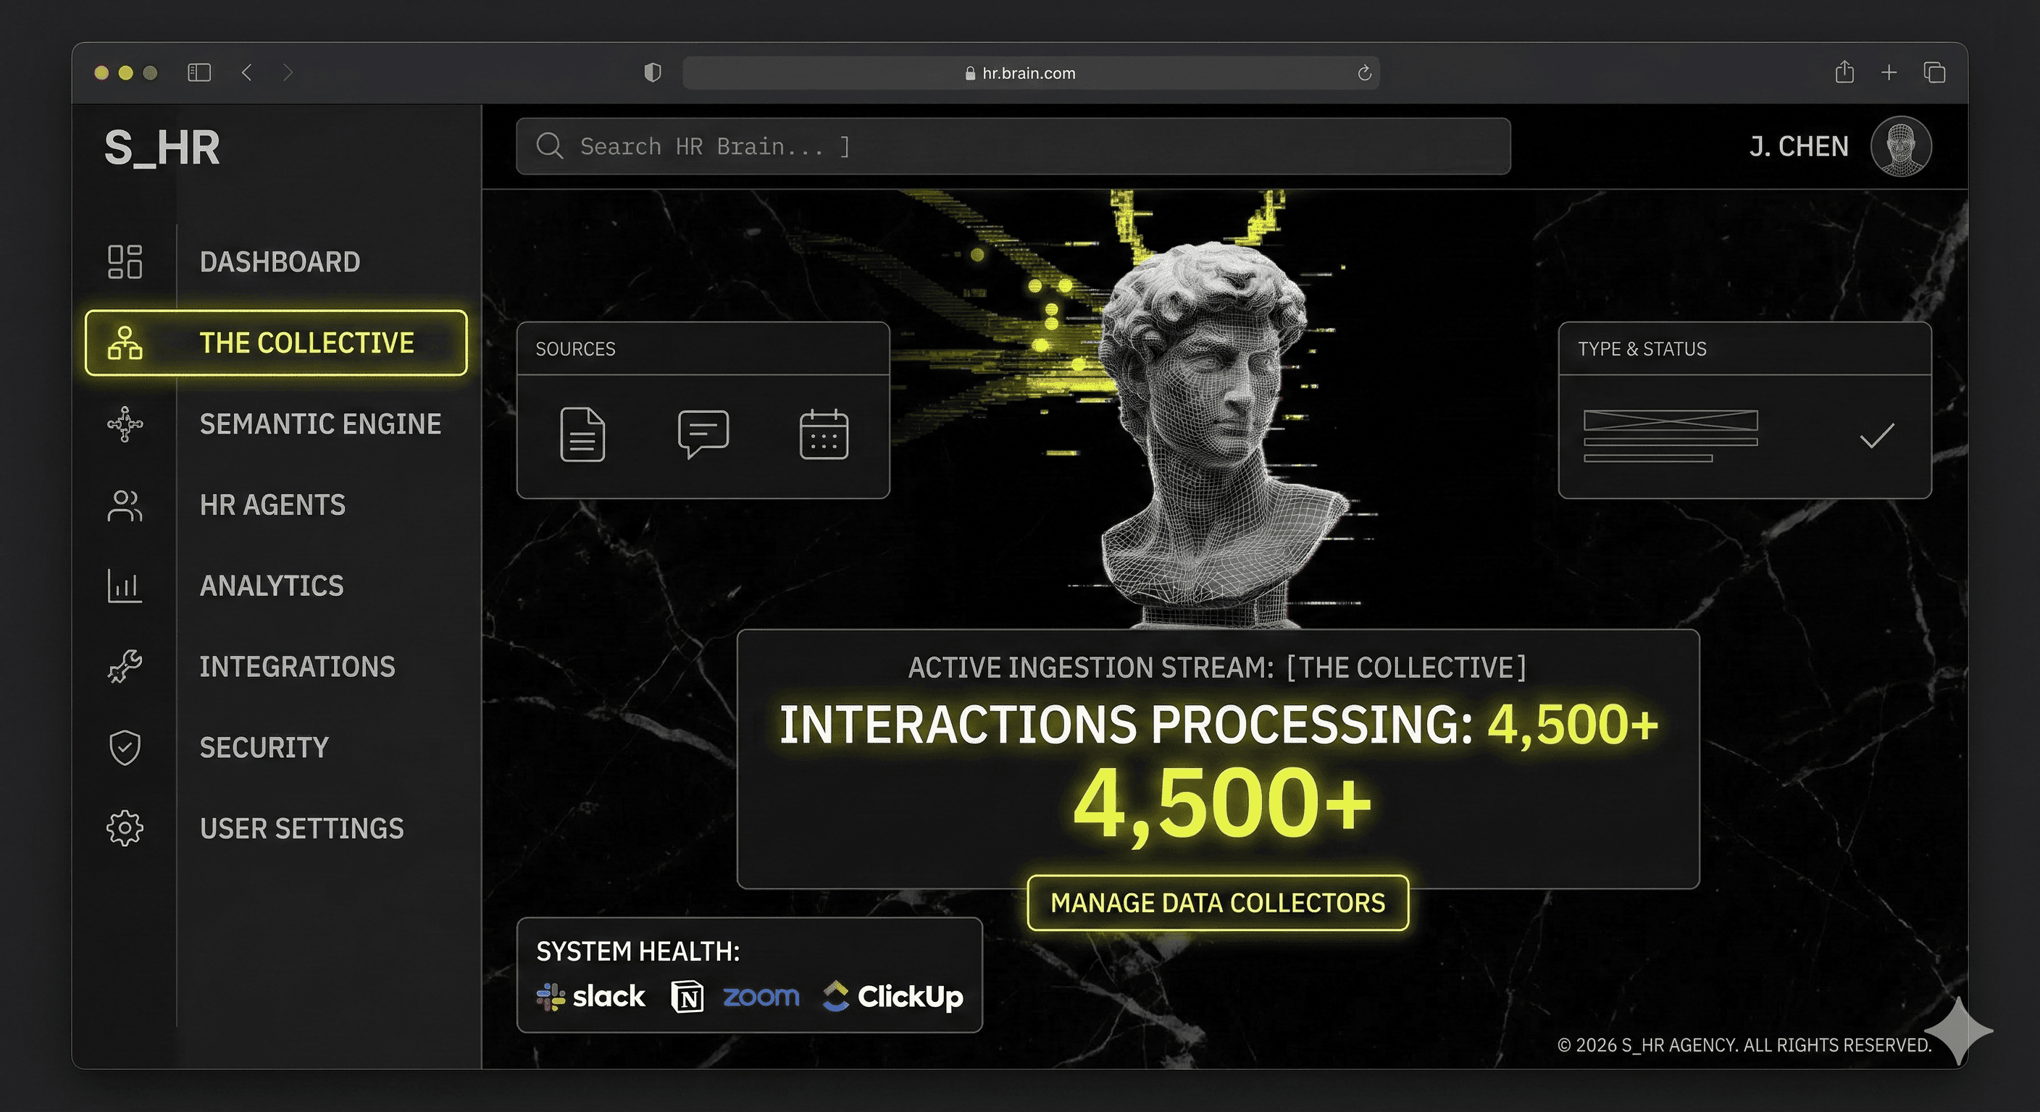This screenshot has height=1112, width=2040.
Task: Click the ClickUp logo in System Health
Action: 893,996
